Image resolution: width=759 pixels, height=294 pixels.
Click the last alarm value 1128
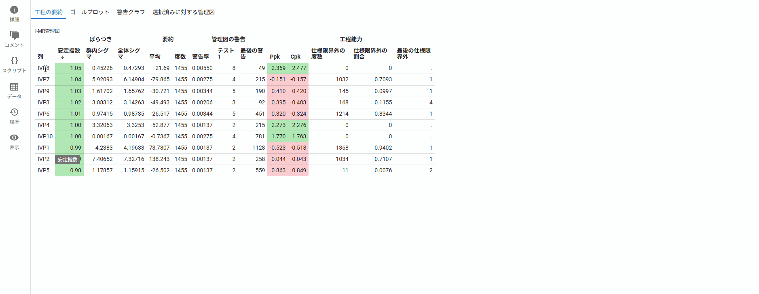coord(258,148)
